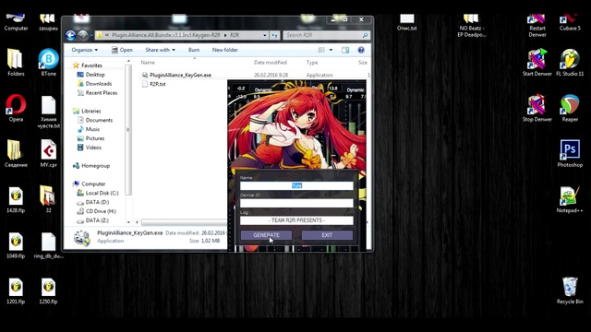The height and width of the screenshot is (332, 591).
Task: Select Favorites in navigation pane
Action: (88, 65)
